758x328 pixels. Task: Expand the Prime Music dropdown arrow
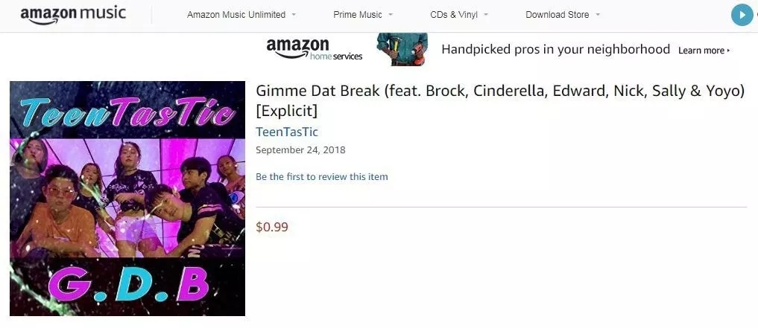[391, 15]
